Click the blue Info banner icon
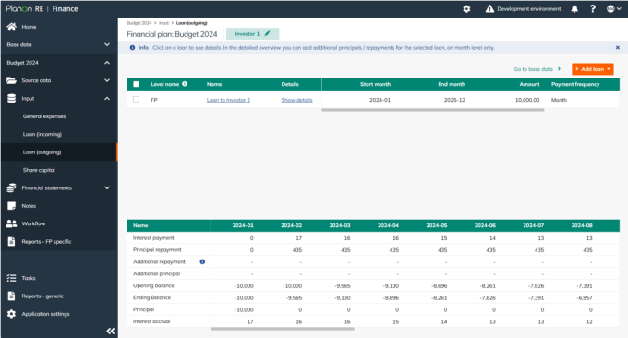Image resolution: width=628 pixels, height=338 pixels. tap(132, 48)
